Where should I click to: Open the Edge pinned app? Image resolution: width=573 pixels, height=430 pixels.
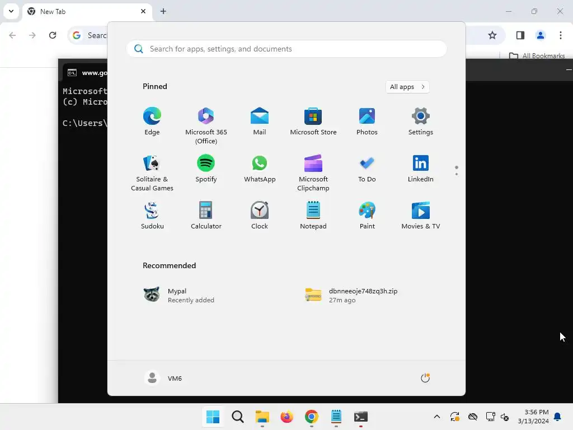tap(152, 121)
